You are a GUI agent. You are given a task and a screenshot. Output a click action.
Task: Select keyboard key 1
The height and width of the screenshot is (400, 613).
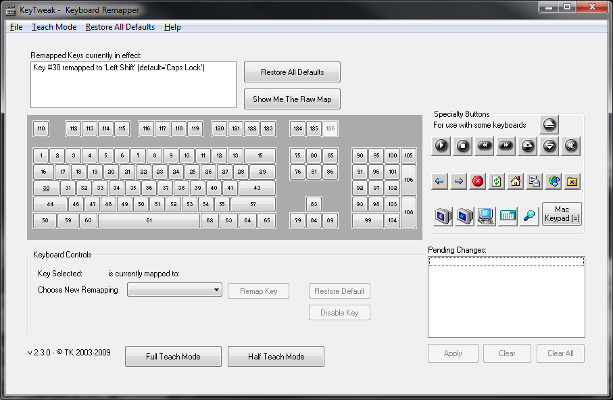41,155
